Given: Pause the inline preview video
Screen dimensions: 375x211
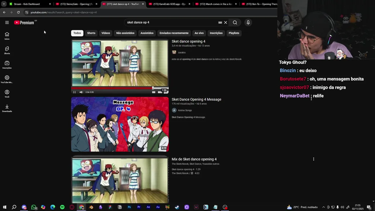Looking at the screenshot, I should coord(74,92).
